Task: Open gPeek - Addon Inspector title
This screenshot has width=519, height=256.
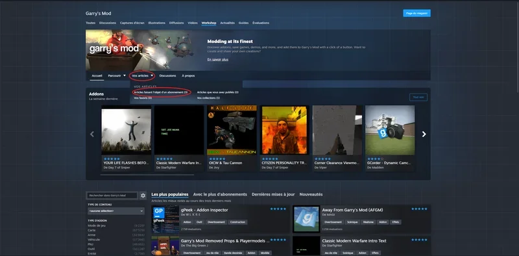Action: (x=204, y=210)
